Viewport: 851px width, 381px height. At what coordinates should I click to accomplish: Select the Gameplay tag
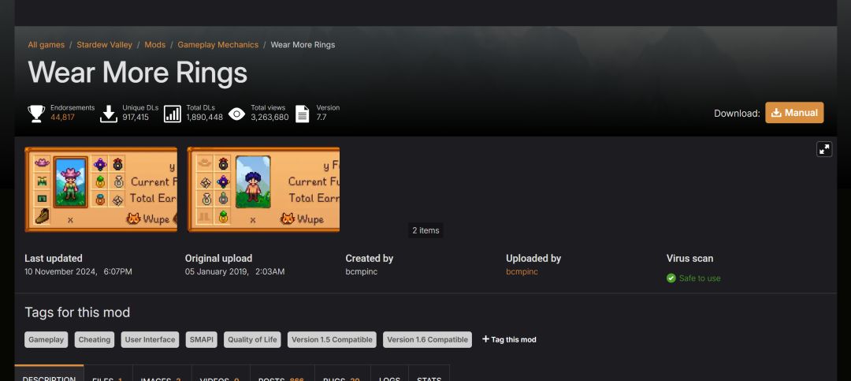pos(46,340)
